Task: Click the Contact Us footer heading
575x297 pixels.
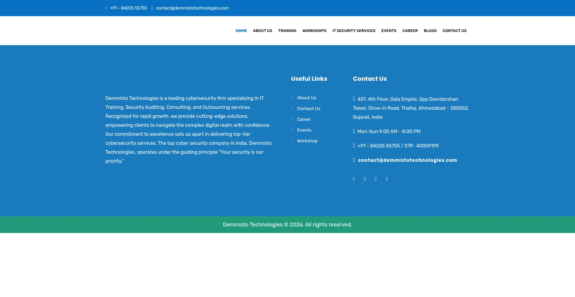Action: (x=370, y=79)
